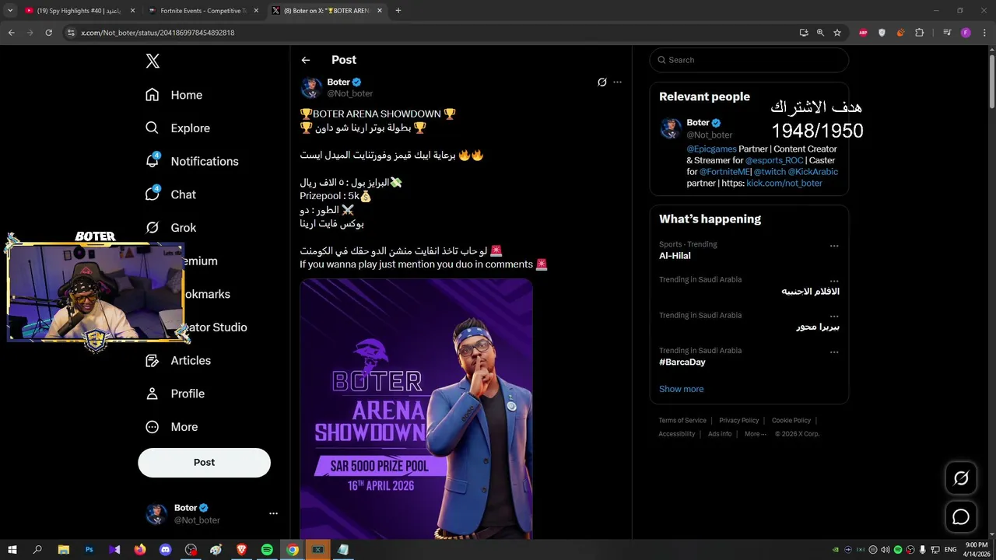Open the @FortniteME mention link
Screen dimensions: 996x560
(x=724, y=172)
